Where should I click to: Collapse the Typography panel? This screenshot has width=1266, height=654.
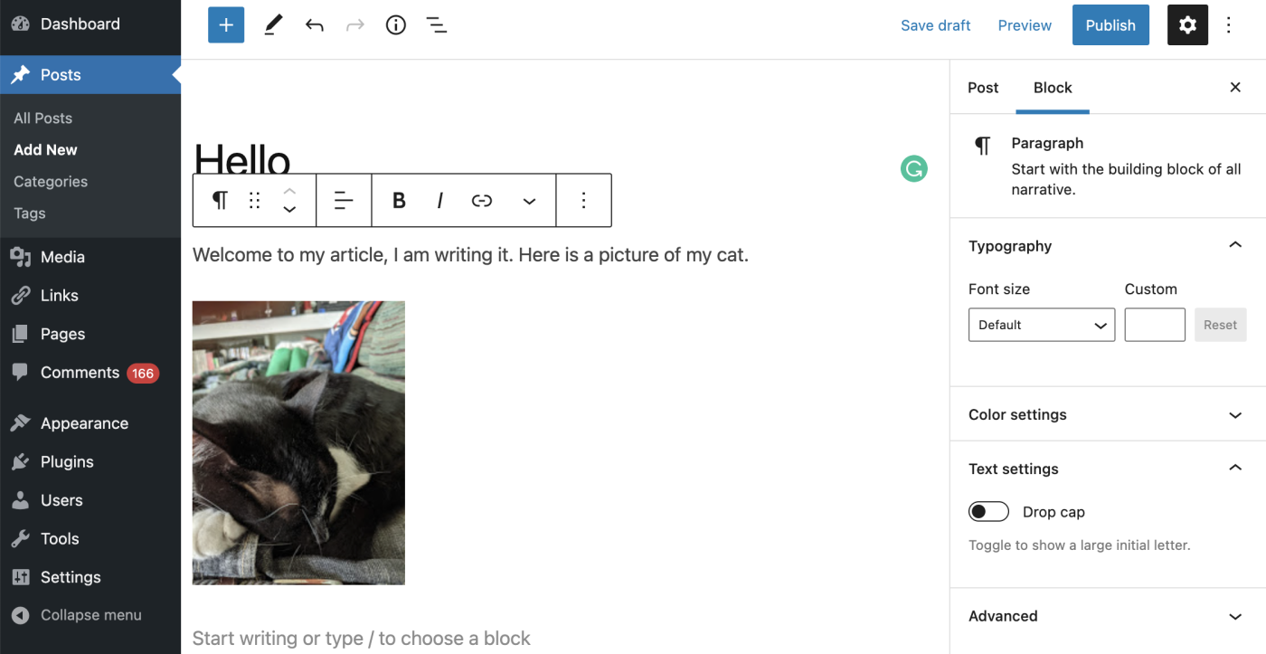coord(1234,246)
